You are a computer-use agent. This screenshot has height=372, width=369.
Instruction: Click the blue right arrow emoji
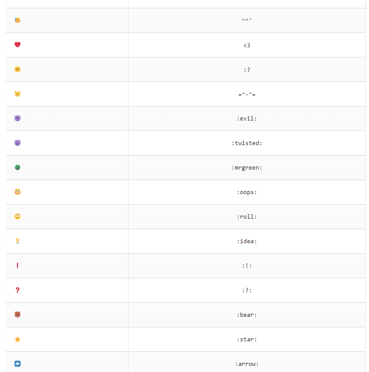tap(18, 364)
